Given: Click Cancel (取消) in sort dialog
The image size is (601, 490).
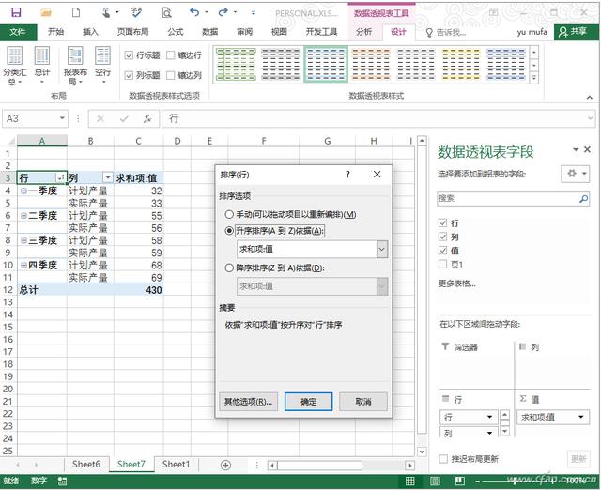Looking at the screenshot, I should click(363, 402).
